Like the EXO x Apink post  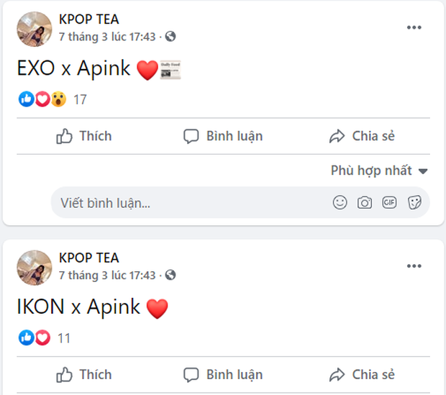click(84, 136)
